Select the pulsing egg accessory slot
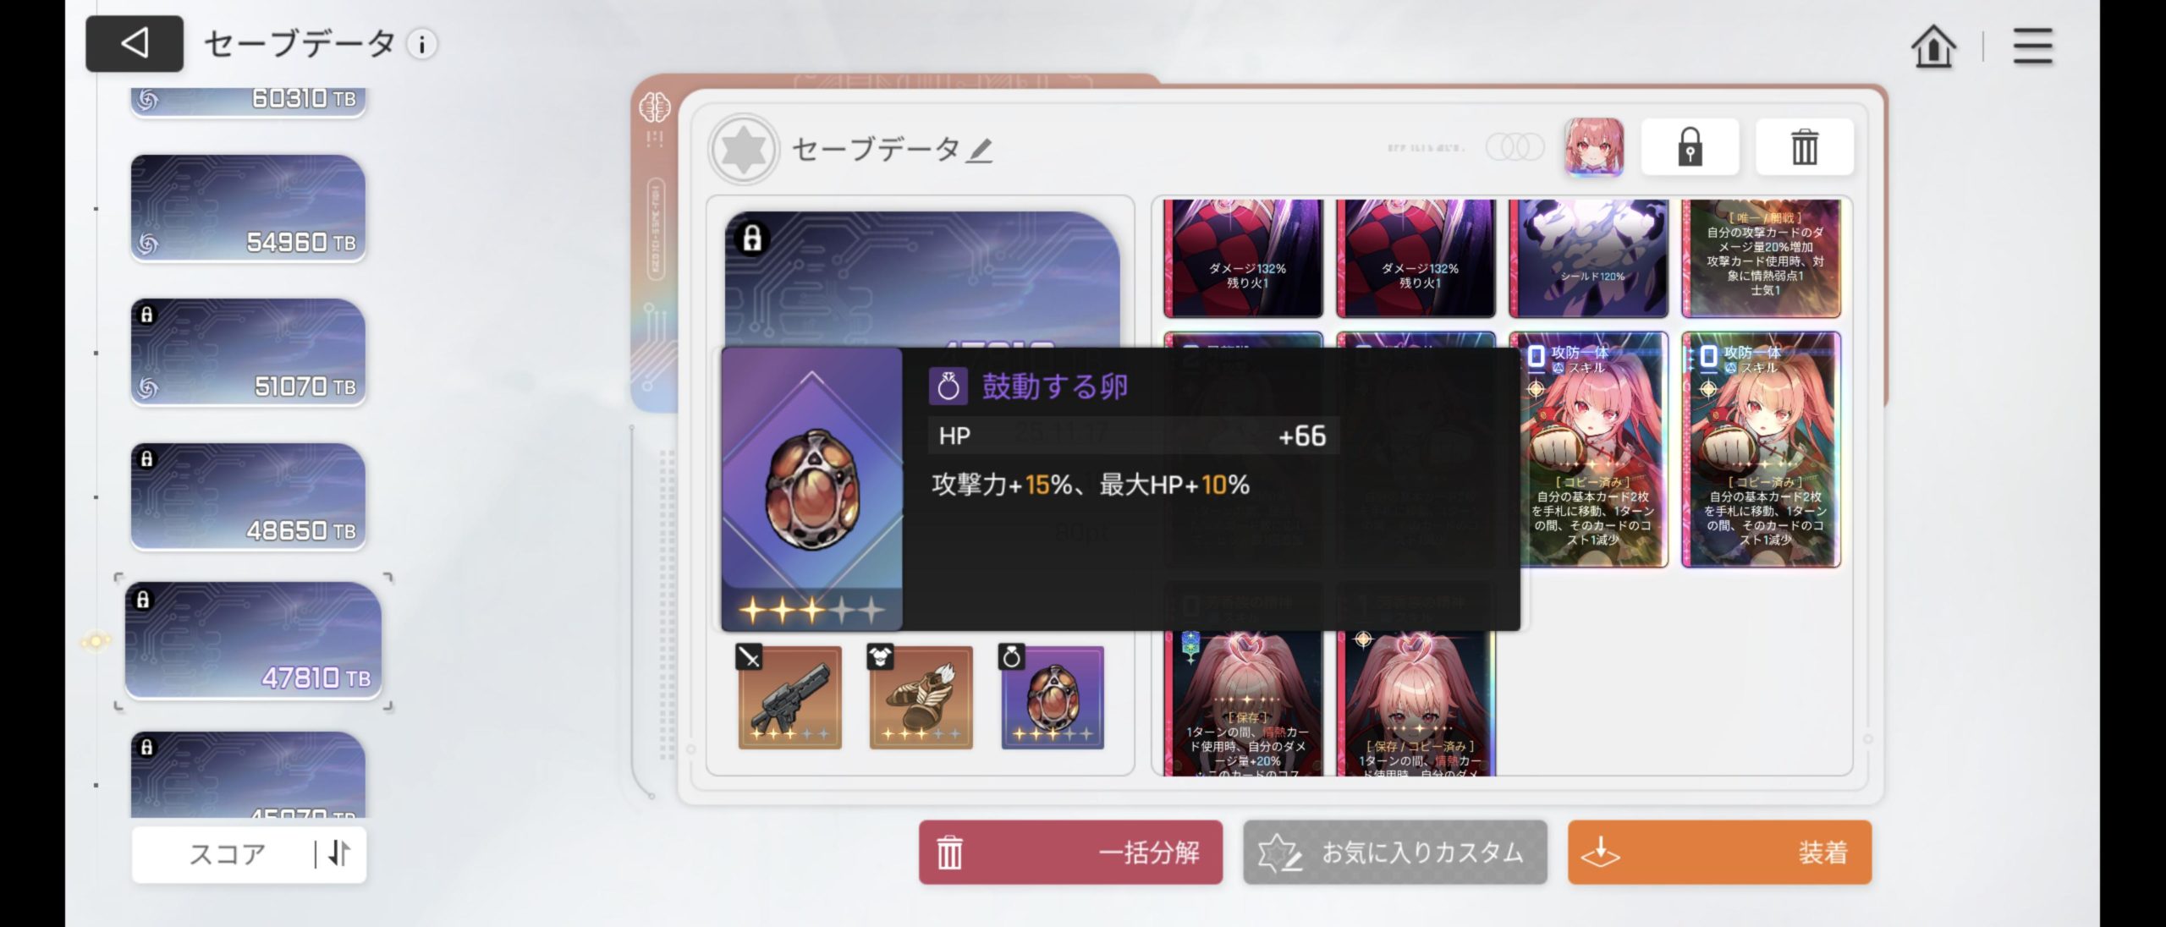The height and width of the screenshot is (927, 2166). click(x=1053, y=697)
